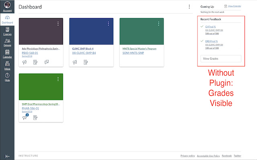Open GUMC SMP Block 4 title link
The width and height of the screenshot is (257, 160).
(x=83, y=49)
